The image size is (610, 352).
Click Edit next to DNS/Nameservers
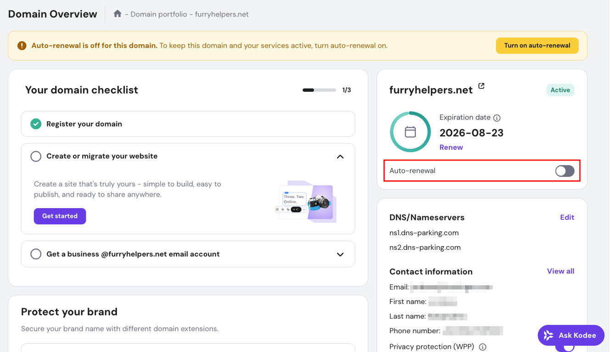(x=567, y=217)
